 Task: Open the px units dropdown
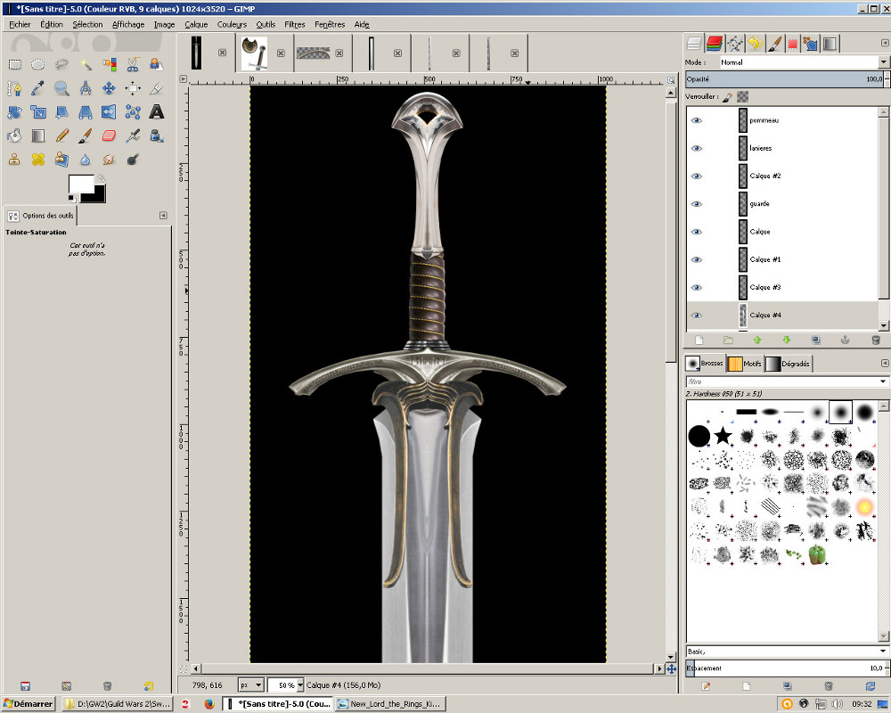click(251, 685)
